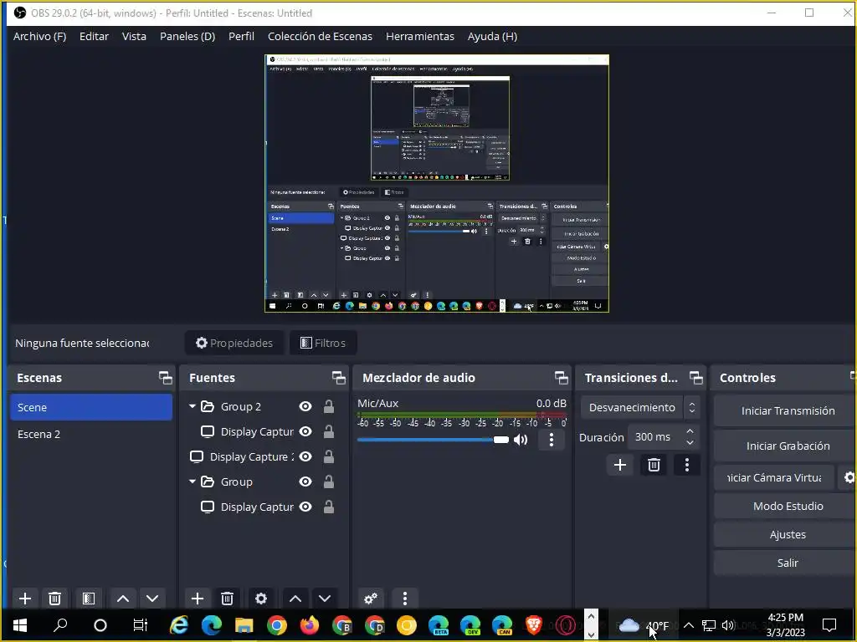Toggle visibility of Group source
The image size is (857, 642).
[305, 481]
